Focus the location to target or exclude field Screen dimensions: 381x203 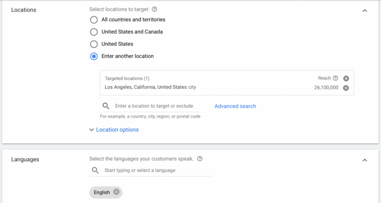154,106
